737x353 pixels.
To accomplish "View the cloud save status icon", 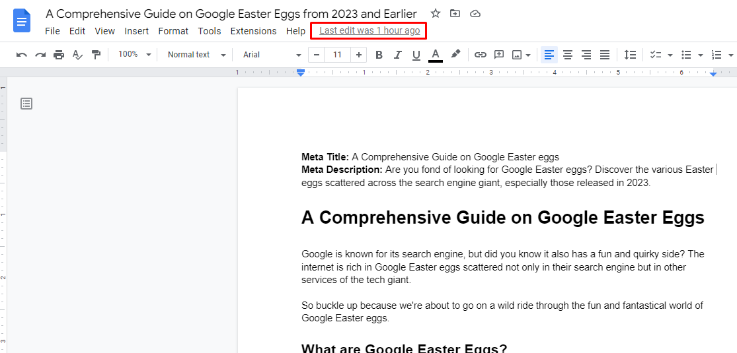I will tap(476, 14).
